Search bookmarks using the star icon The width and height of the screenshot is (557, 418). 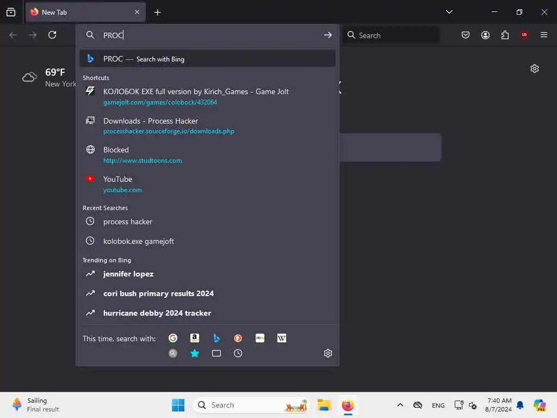[195, 353]
